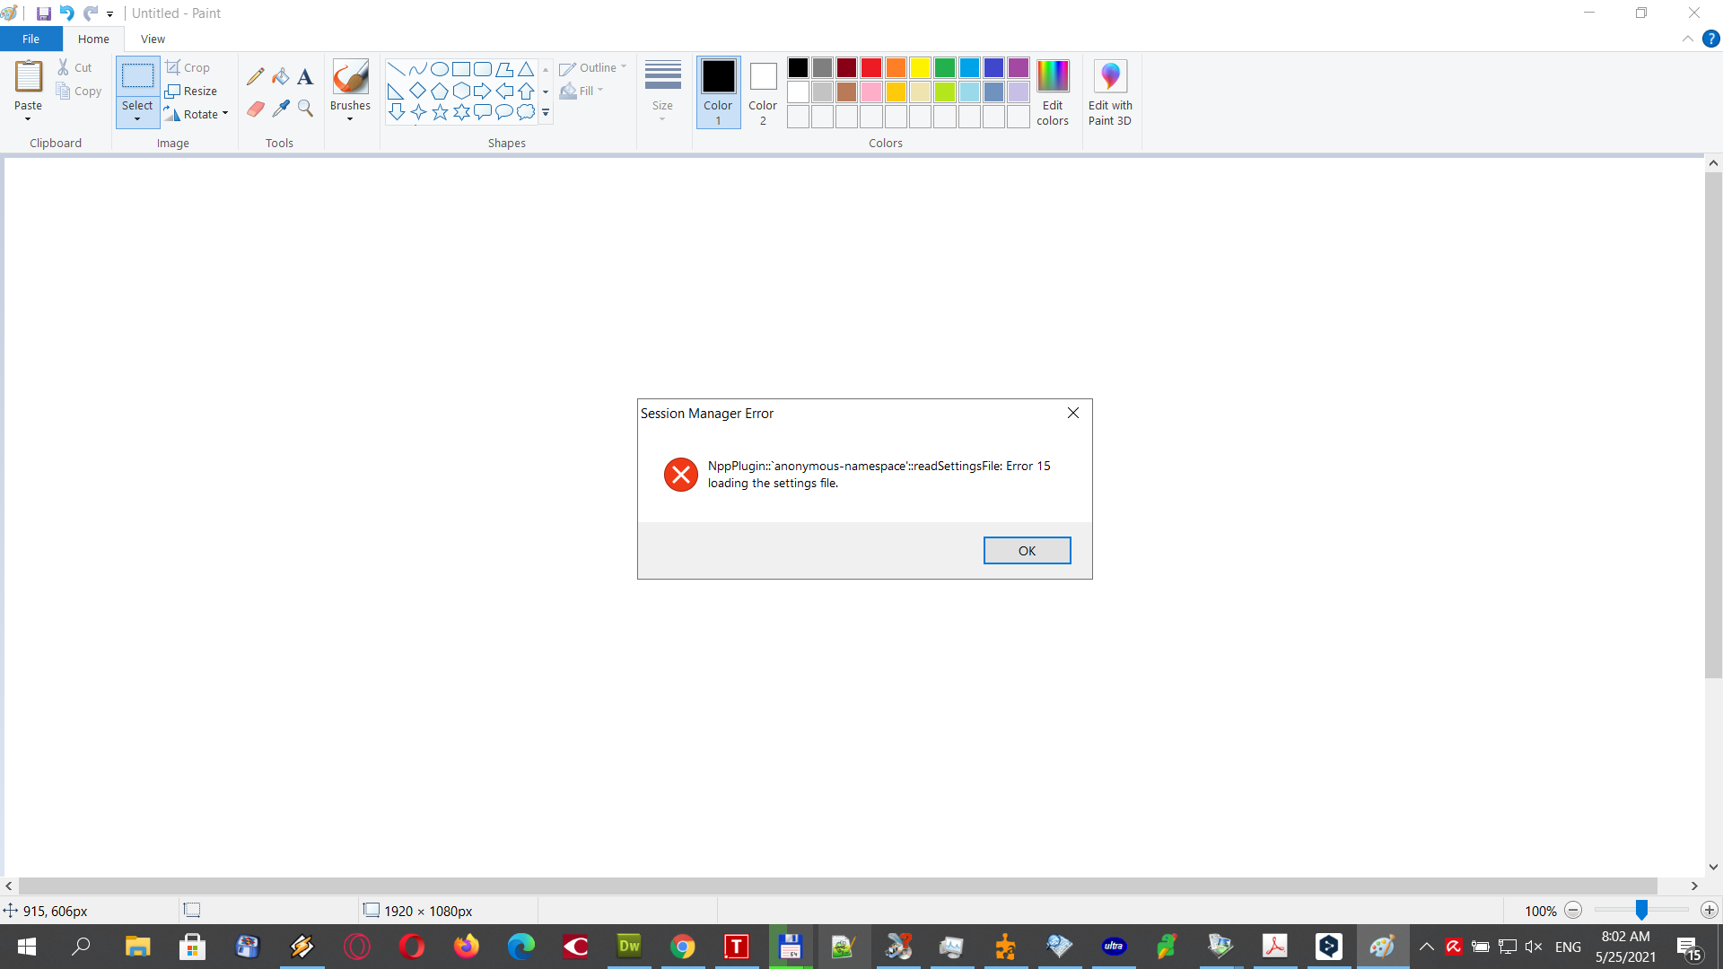Choose the Five-point star shape
This screenshot has height=969, width=1723.
pos(440,112)
